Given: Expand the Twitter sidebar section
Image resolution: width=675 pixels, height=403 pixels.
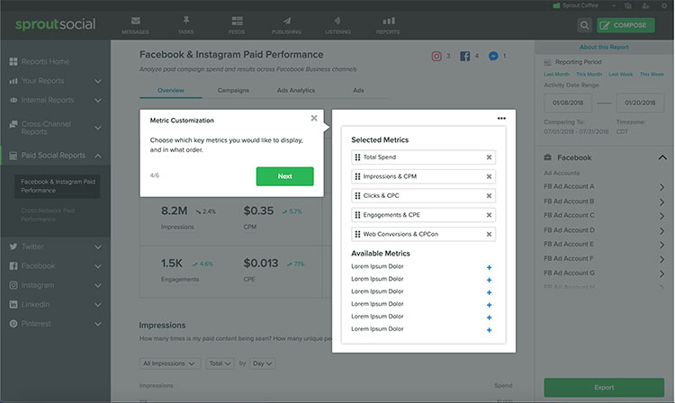Looking at the screenshot, I should click(98, 247).
